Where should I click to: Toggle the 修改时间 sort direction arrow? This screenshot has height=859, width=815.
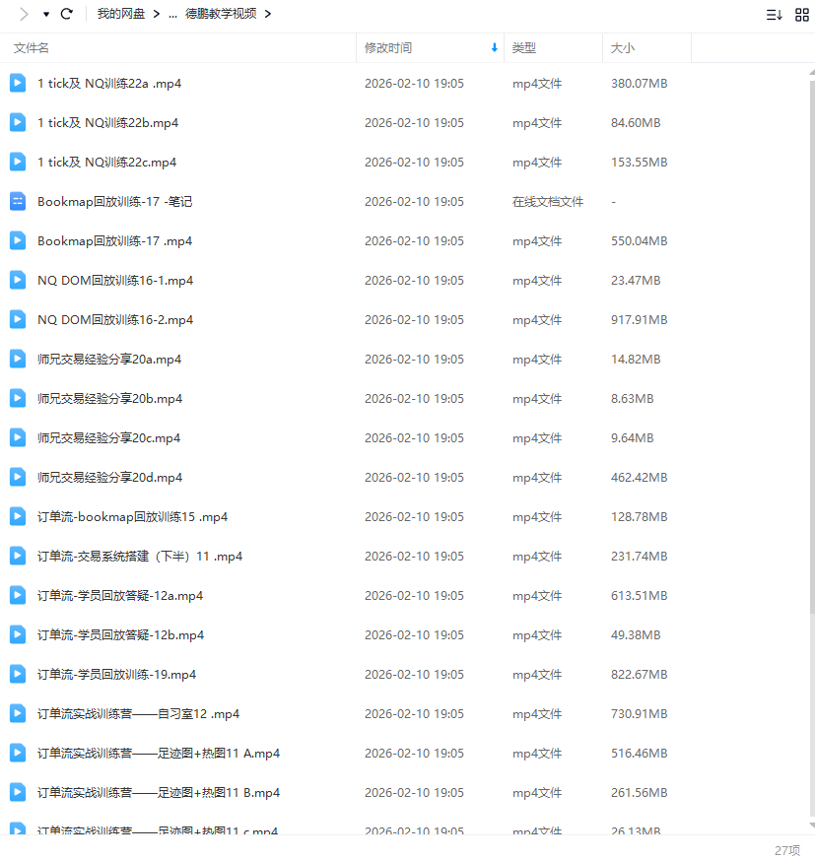click(494, 47)
